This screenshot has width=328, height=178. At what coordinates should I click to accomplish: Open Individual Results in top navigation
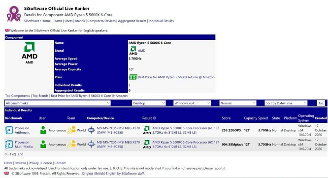(x=161, y=21)
